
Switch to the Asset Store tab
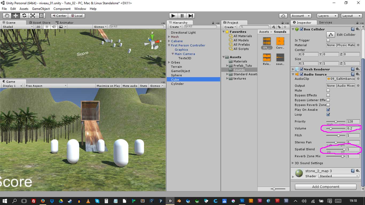pos(41,23)
